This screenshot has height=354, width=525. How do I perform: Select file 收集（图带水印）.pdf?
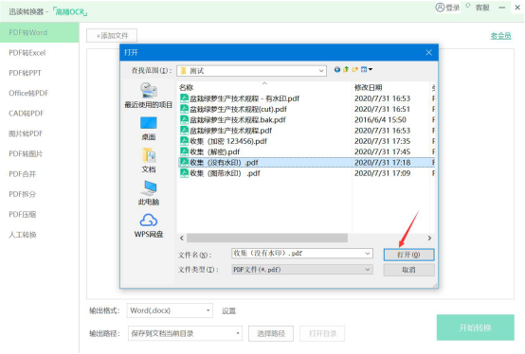(x=220, y=173)
